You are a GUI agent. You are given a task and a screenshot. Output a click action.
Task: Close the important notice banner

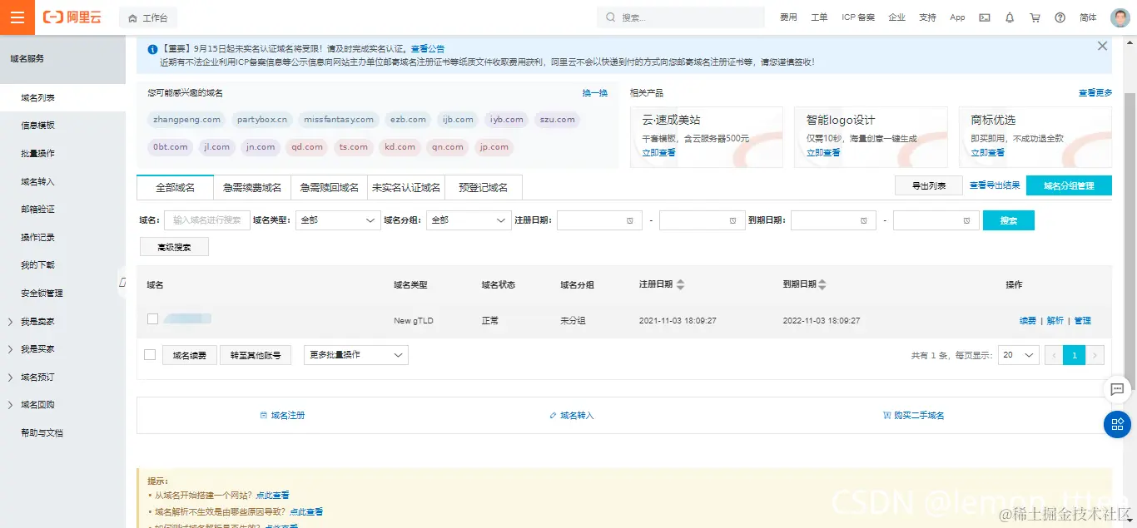point(1102,47)
